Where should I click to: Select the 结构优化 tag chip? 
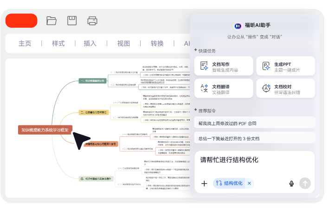pyautogui.click(x=230, y=183)
